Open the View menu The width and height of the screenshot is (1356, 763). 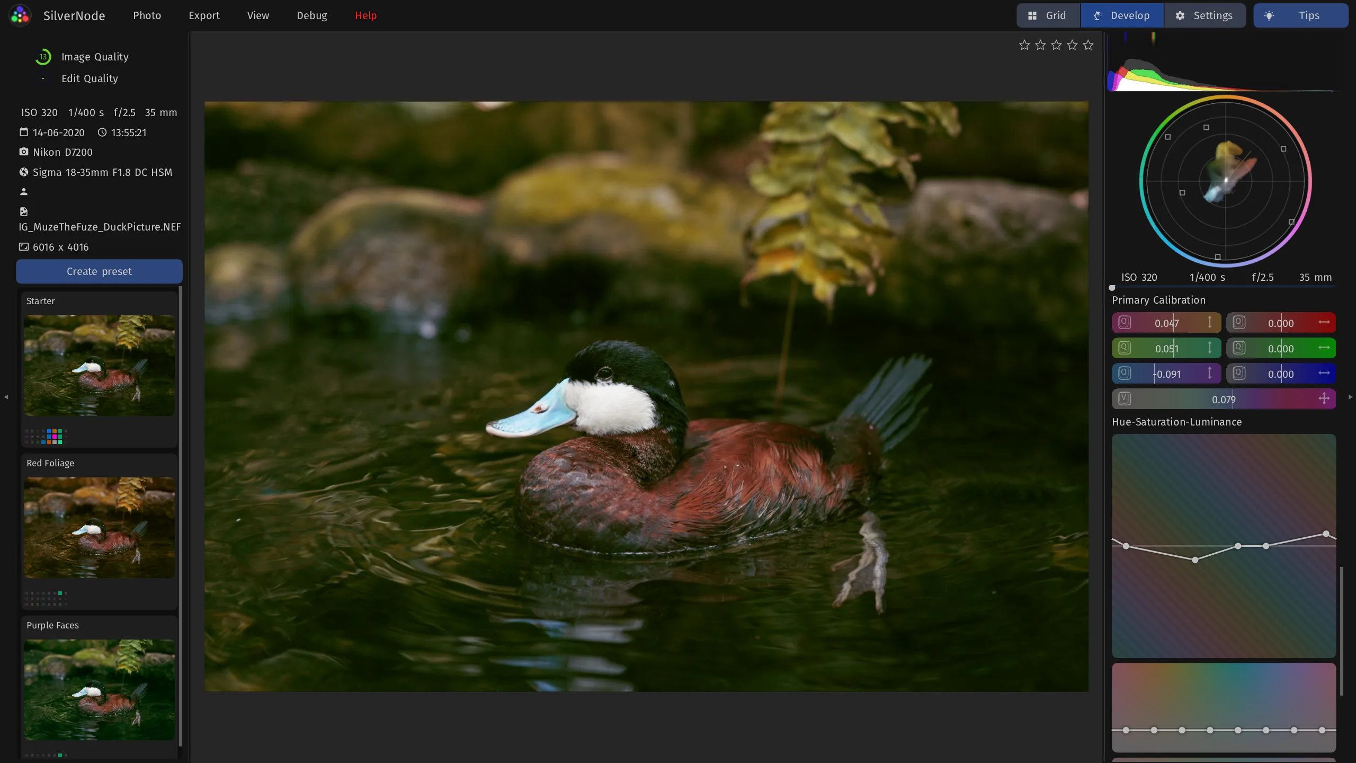(x=258, y=15)
